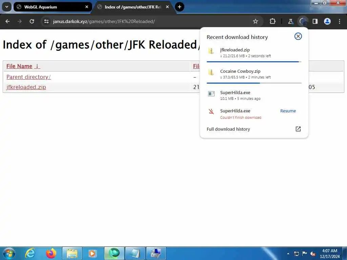Open Windows Media Player taskbar icon
This screenshot has width=347, height=260.
(x=93, y=253)
